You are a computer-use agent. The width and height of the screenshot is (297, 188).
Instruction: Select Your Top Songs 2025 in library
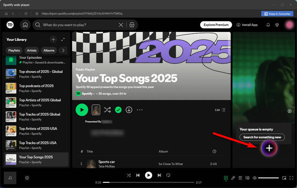pyautogui.click(x=36, y=159)
